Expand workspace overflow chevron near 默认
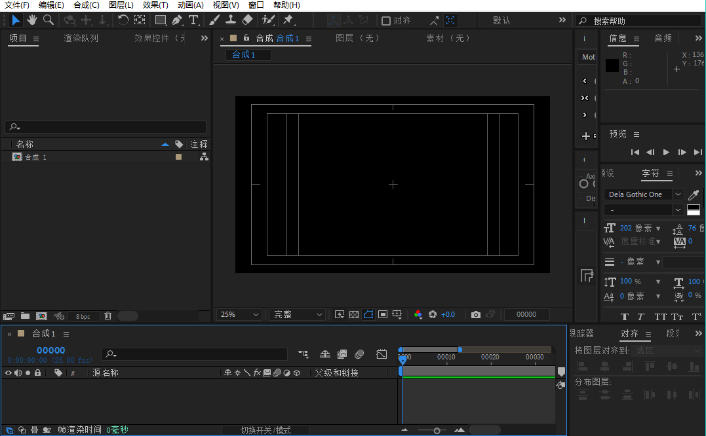 (x=562, y=20)
